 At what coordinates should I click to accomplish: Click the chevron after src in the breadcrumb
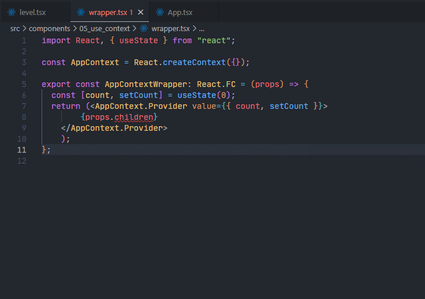[24, 28]
